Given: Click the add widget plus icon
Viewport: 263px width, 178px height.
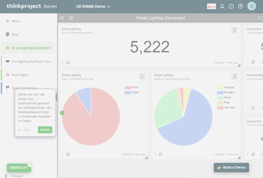Looking at the screenshot, I should point(71,18).
